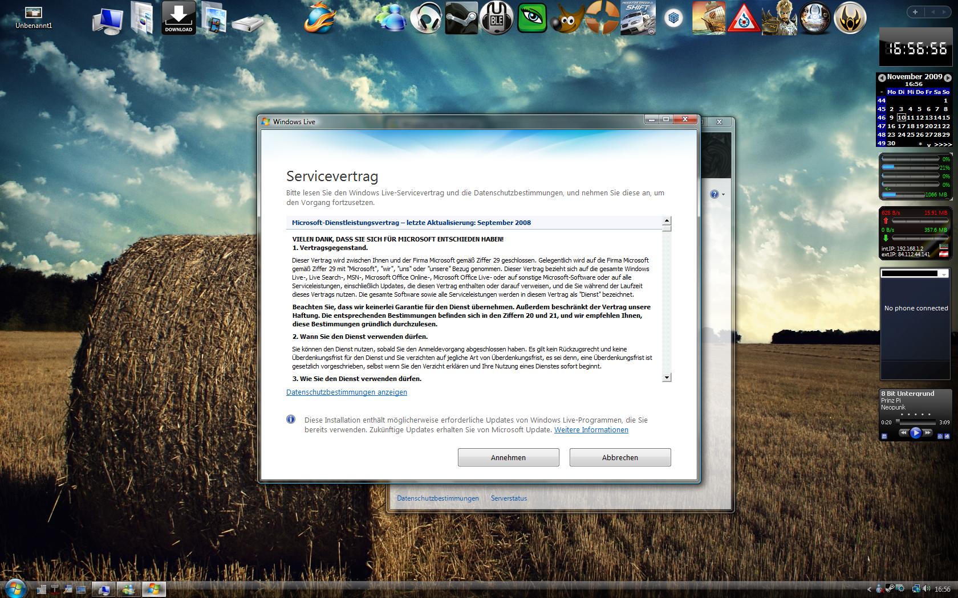Open media gadget library button
The width and height of the screenshot is (958, 598).
click(884, 436)
